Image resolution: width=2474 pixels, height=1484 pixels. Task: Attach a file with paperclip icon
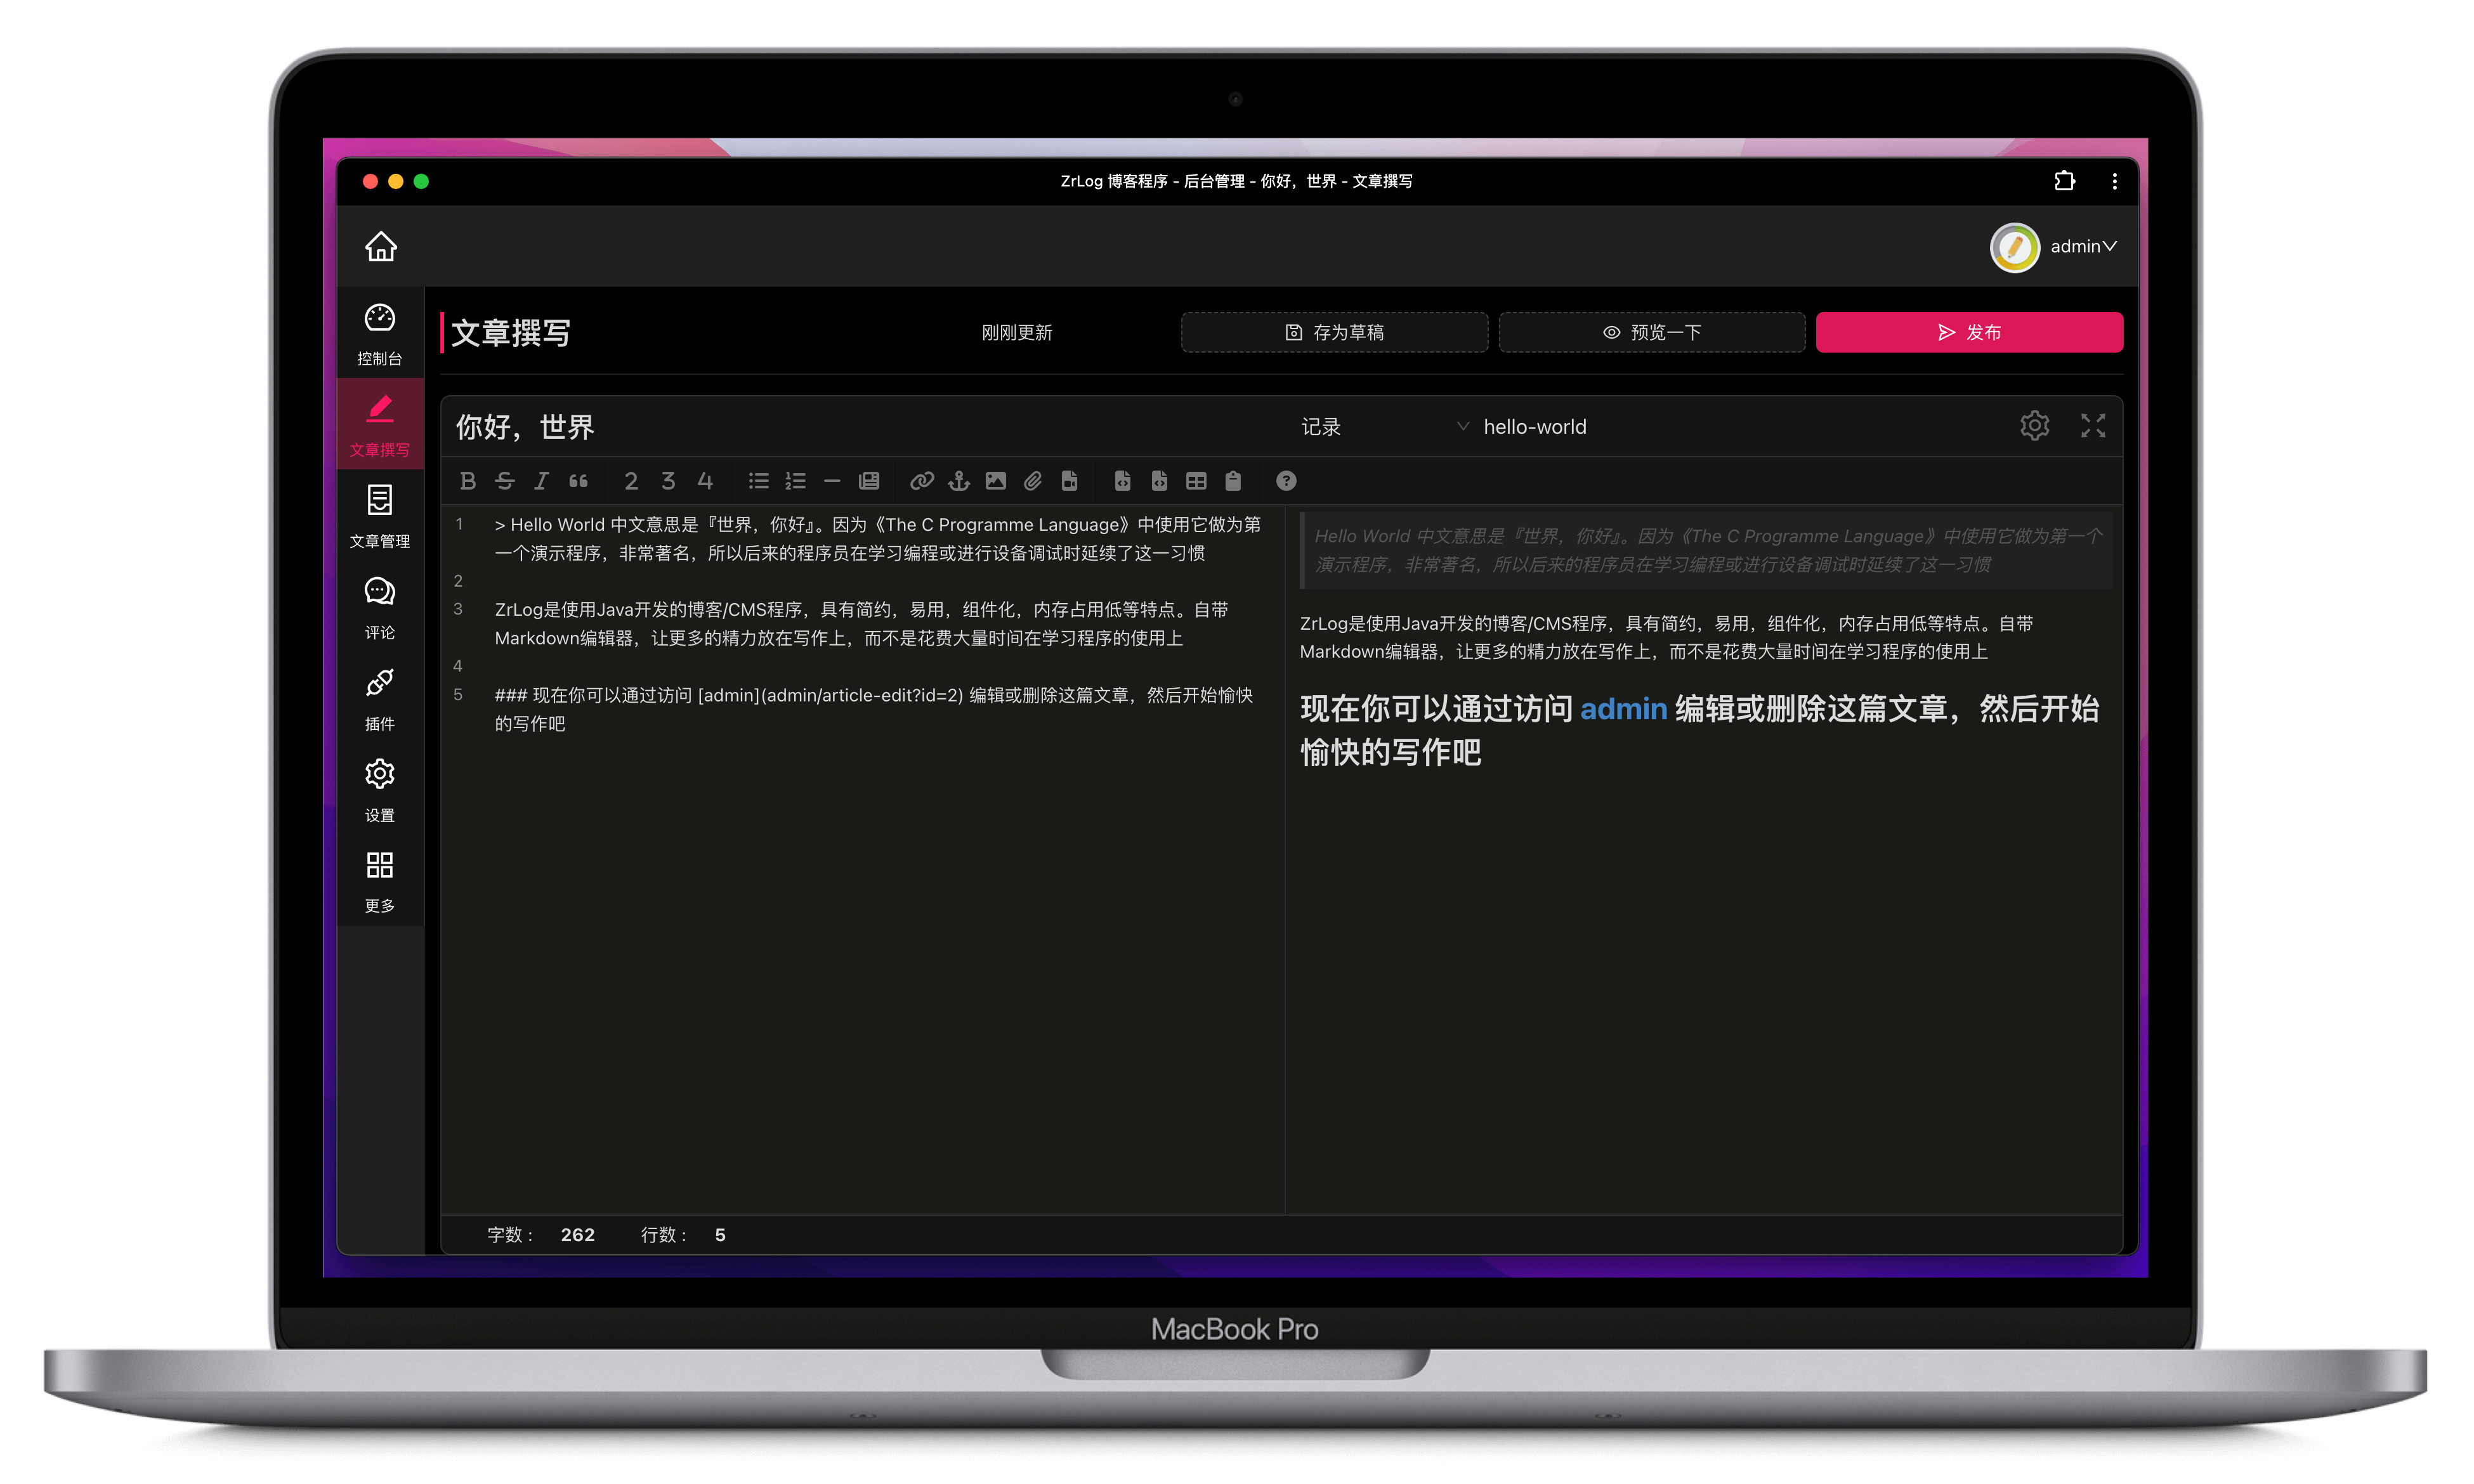(x=1032, y=481)
